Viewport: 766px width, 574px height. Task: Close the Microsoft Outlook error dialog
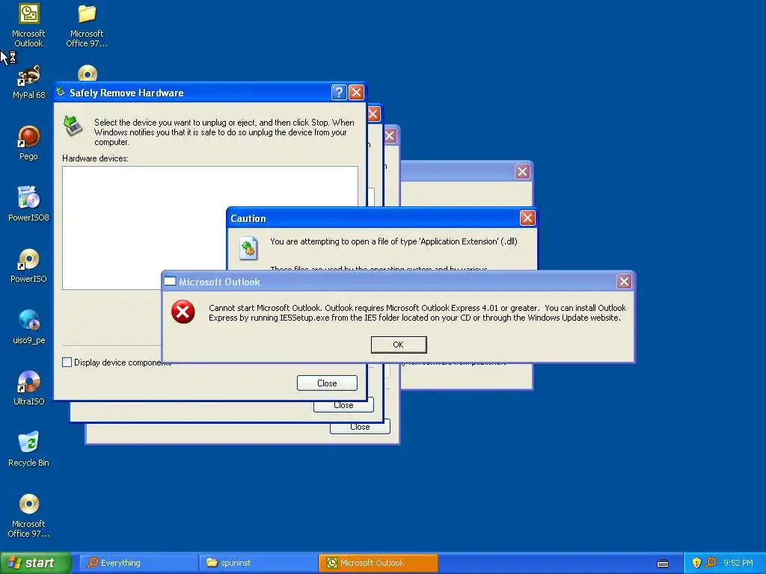pyautogui.click(x=624, y=281)
